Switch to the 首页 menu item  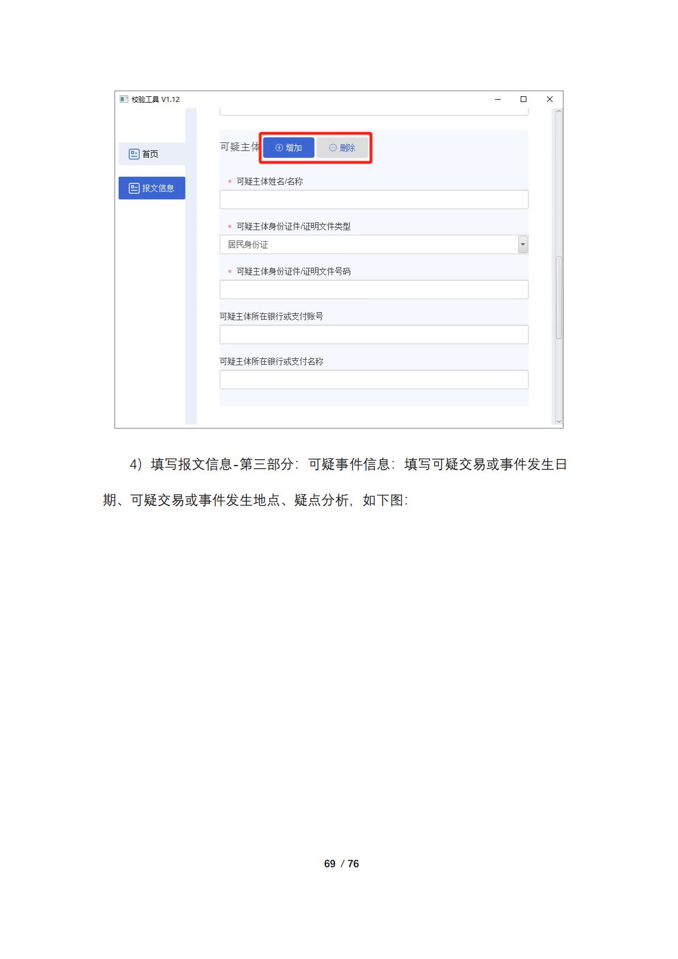click(x=152, y=154)
